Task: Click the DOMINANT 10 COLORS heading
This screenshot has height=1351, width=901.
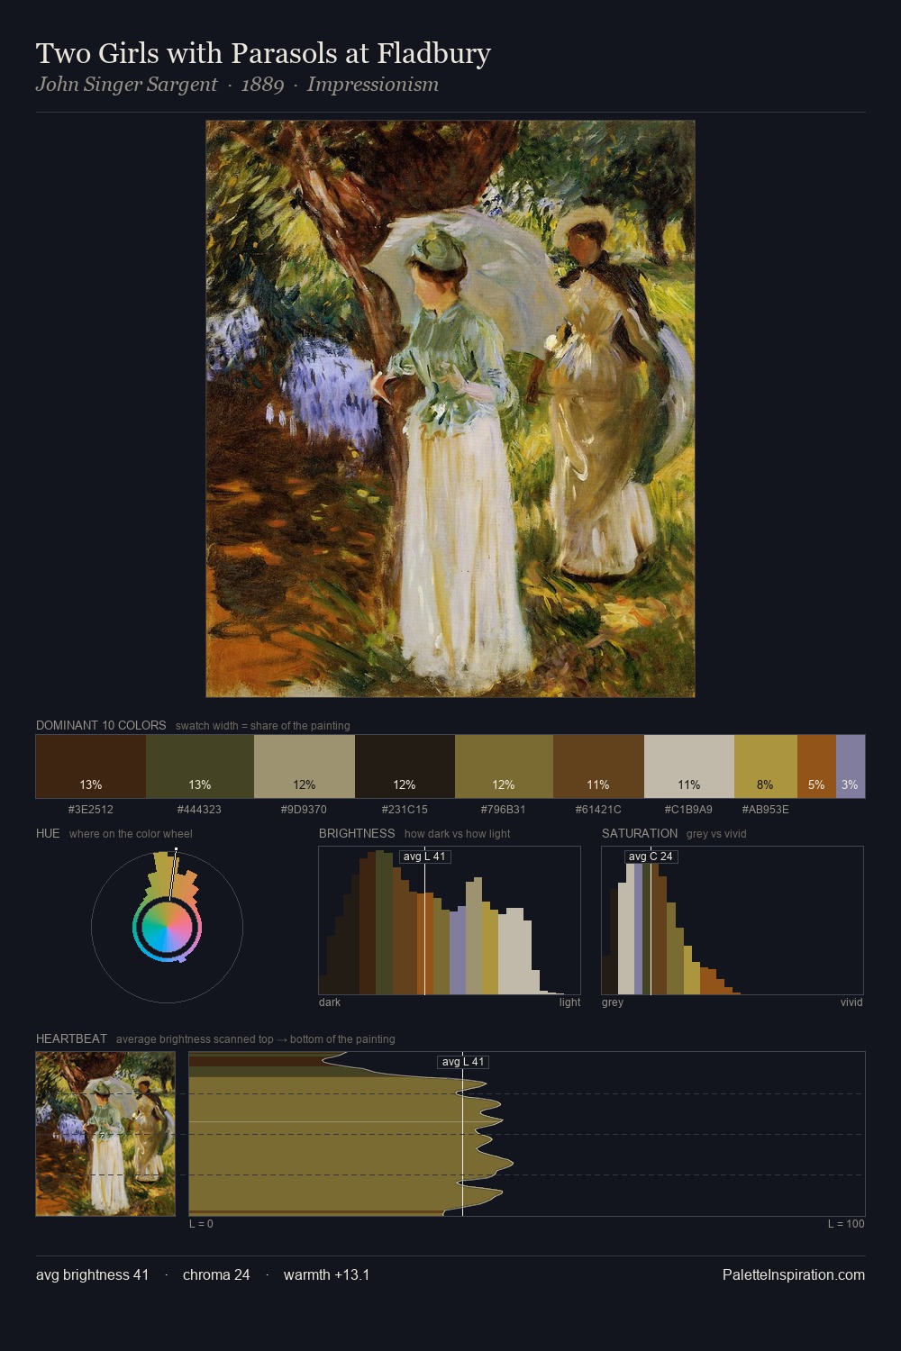Action: (x=101, y=725)
